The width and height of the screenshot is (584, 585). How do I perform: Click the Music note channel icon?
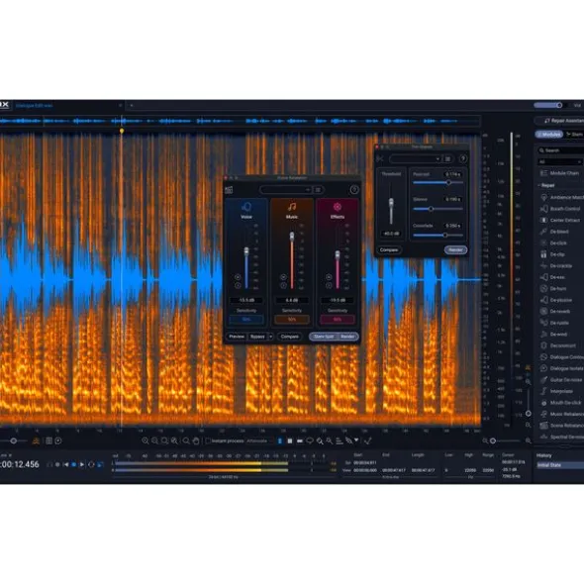pyautogui.click(x=292, y=207)
